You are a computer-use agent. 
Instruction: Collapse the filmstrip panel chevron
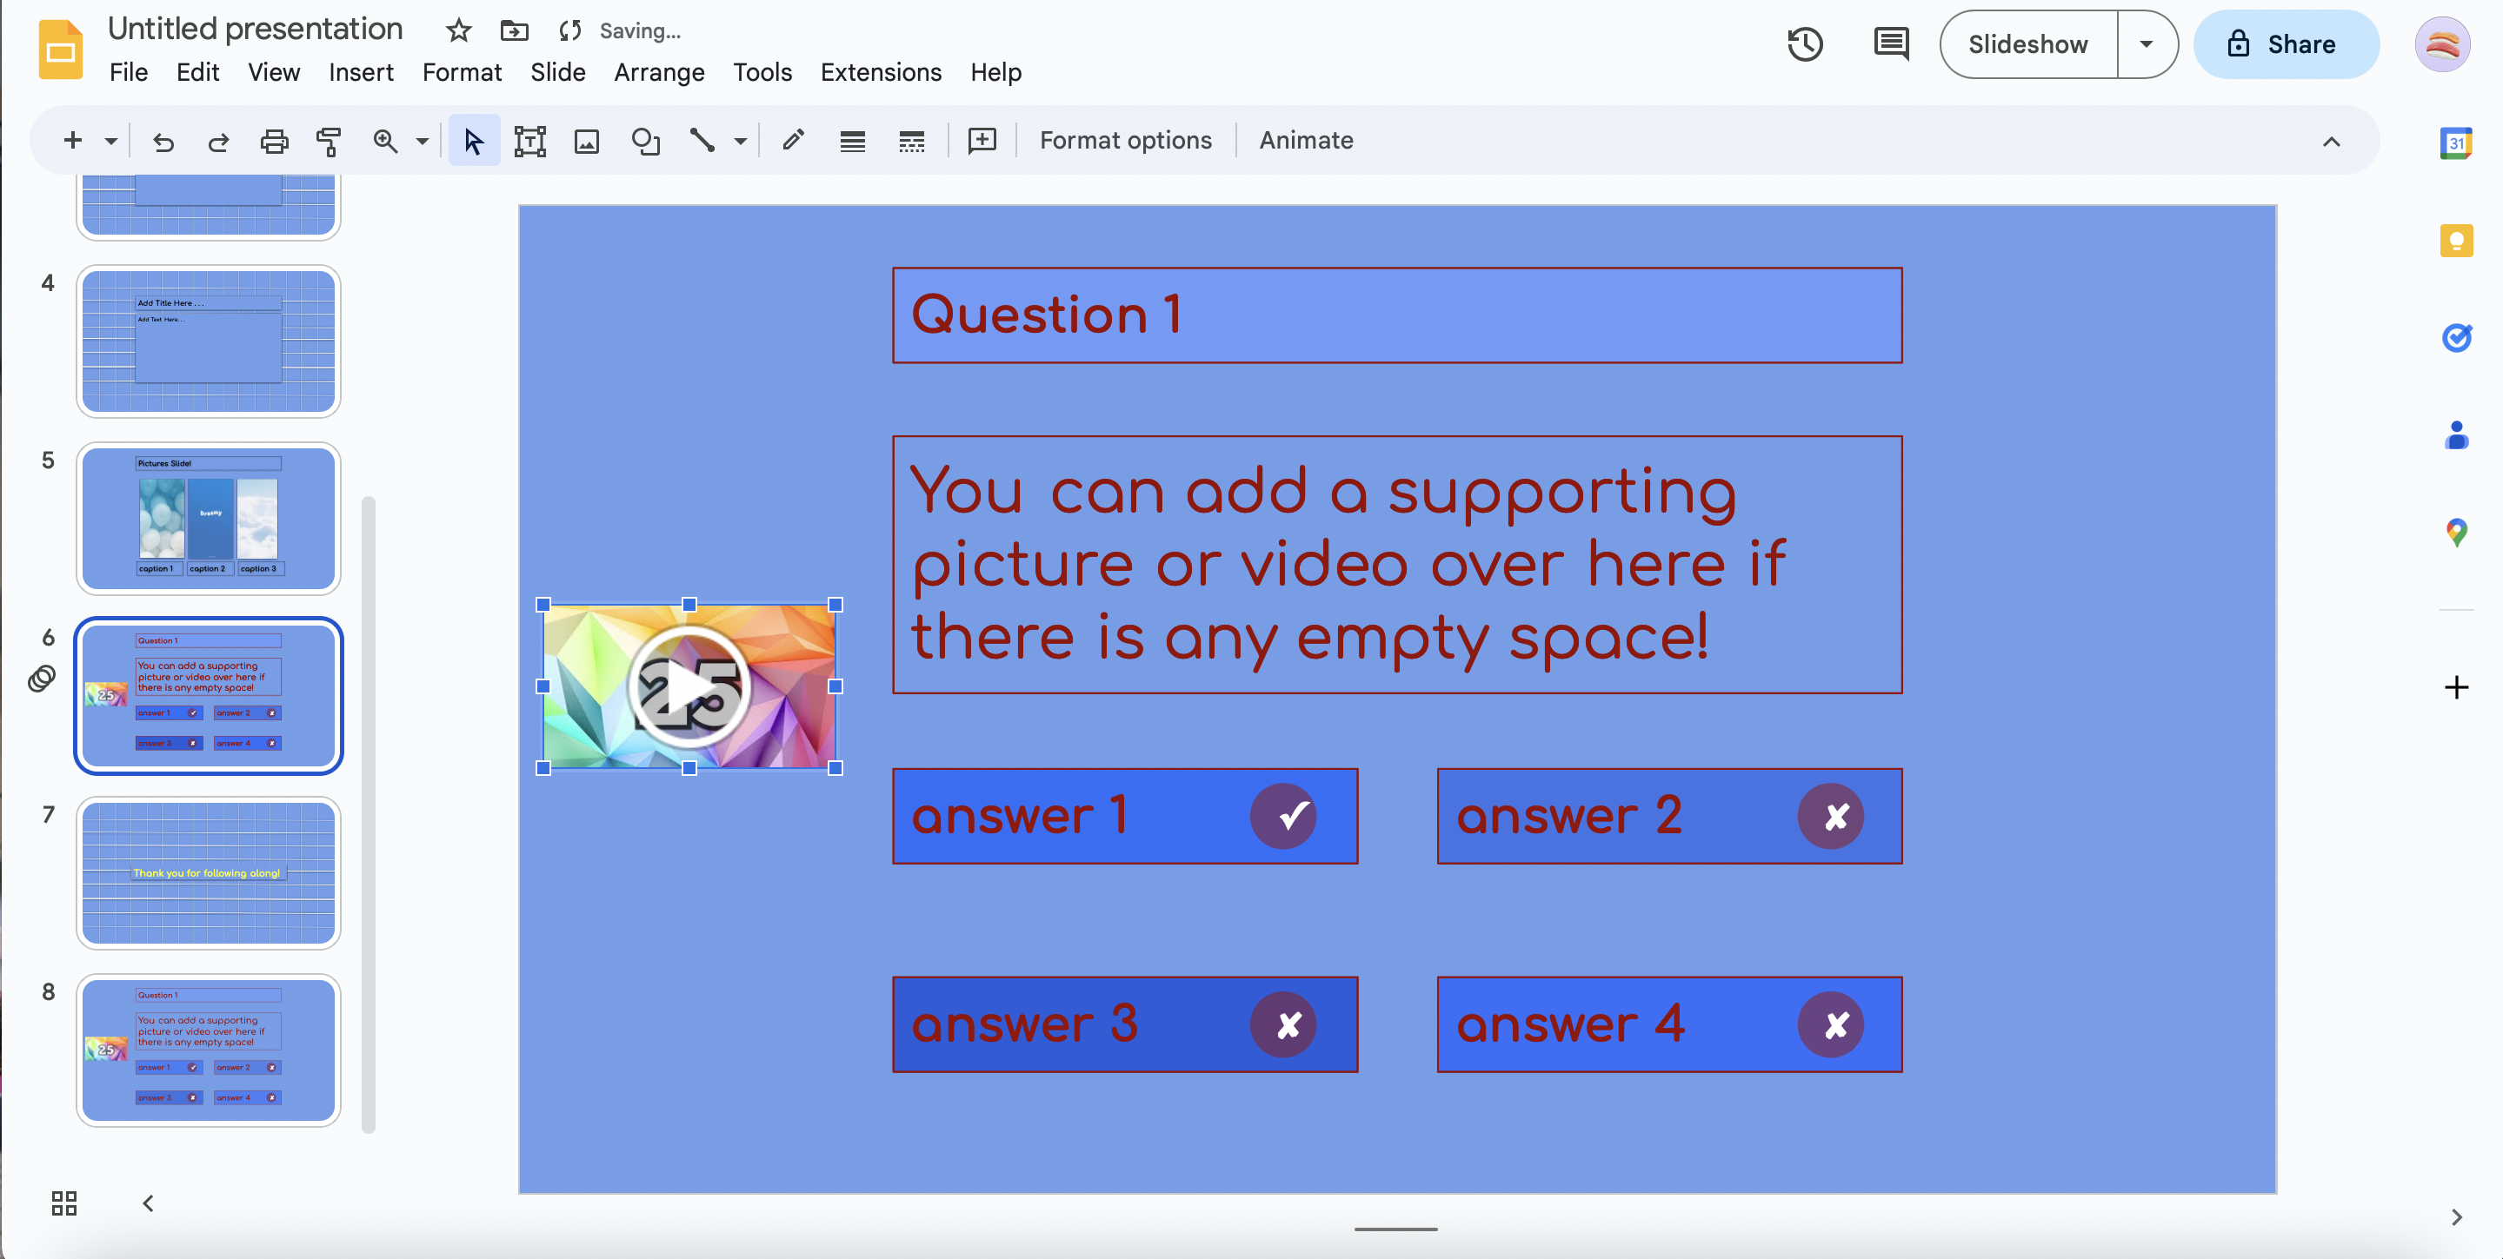click(x=148, y=1203)
